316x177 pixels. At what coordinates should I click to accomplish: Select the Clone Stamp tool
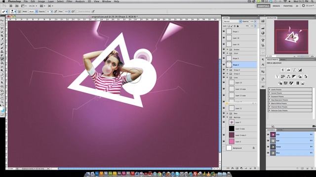click(2, 51)
